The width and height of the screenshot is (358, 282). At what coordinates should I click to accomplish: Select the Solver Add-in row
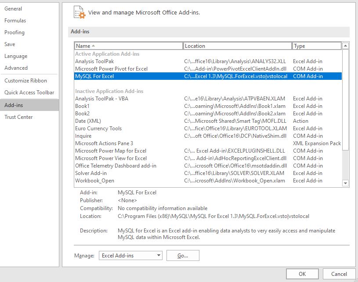(x=208, y=173)
